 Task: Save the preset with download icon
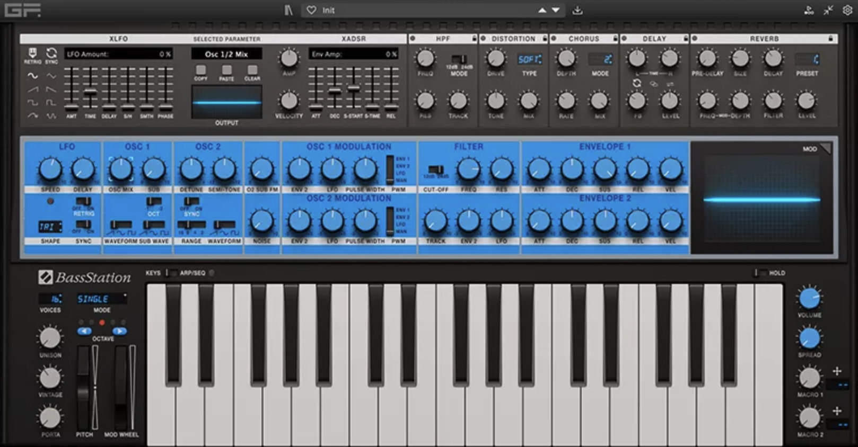(x=577, y=10)
